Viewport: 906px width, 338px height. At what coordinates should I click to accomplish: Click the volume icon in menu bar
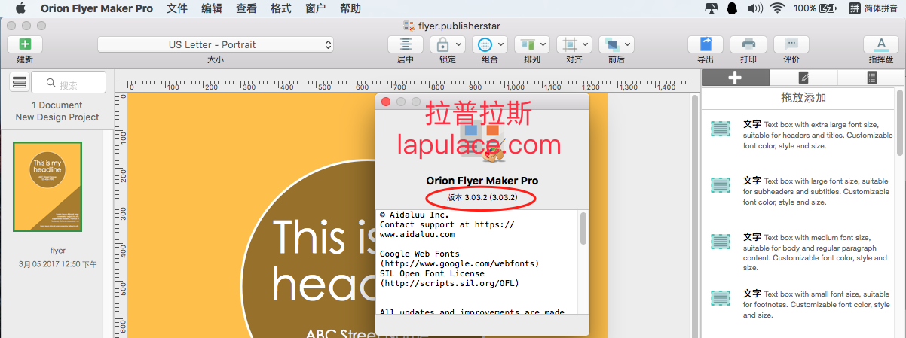coord(754,8)
